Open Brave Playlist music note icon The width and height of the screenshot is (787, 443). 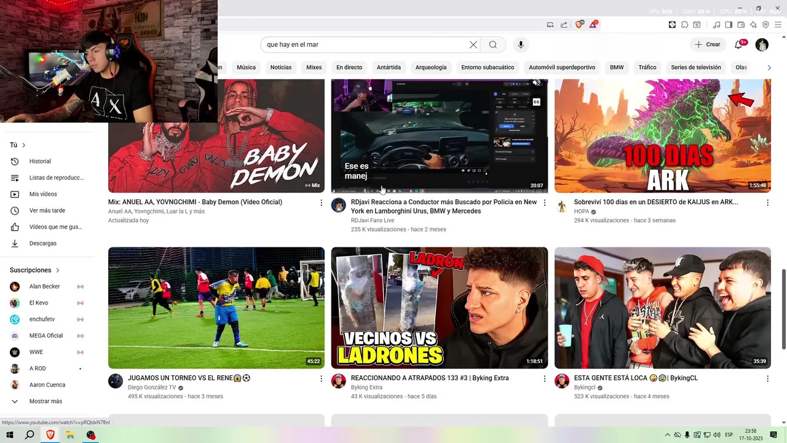pyautogui.click(x=717, y=25)
